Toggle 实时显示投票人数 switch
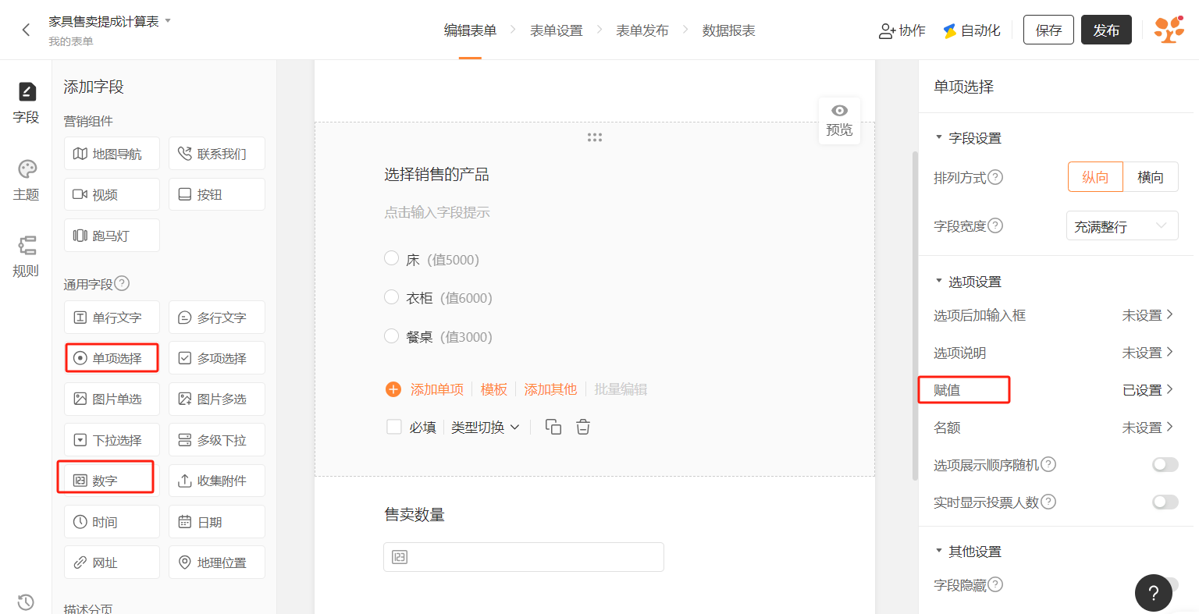 tap(1165, 502)
